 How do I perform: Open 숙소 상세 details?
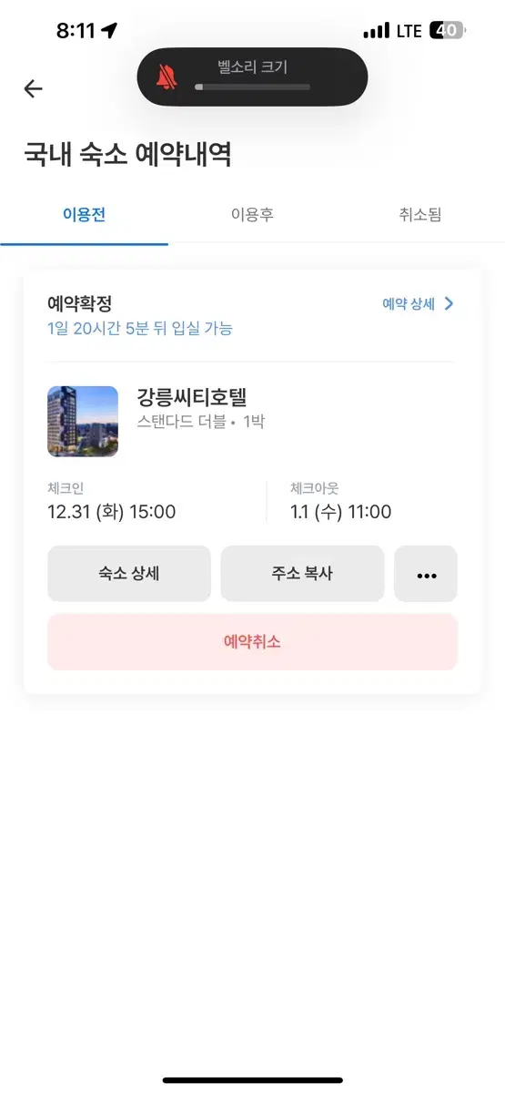[x=129, y=574]
